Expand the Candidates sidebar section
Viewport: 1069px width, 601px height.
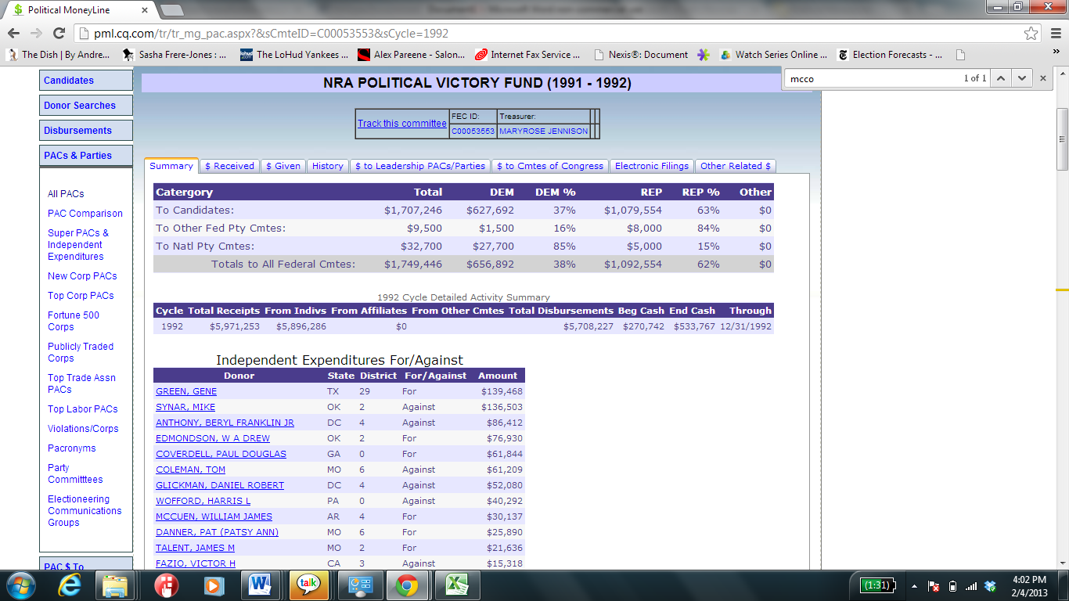click(x=86, y=81)
